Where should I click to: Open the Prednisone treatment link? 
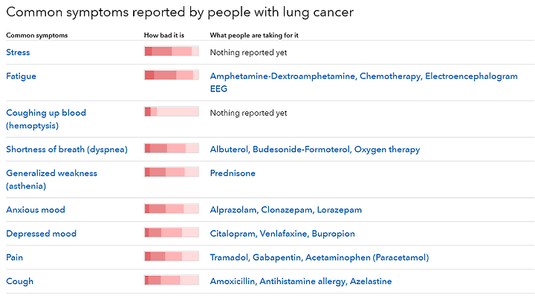233,173
